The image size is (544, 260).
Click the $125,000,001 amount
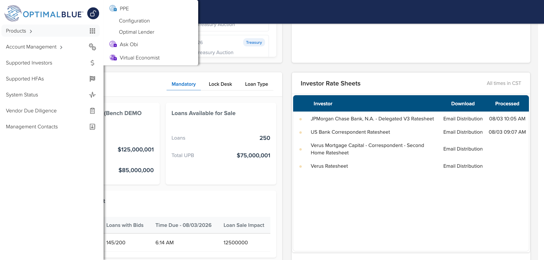136,149
